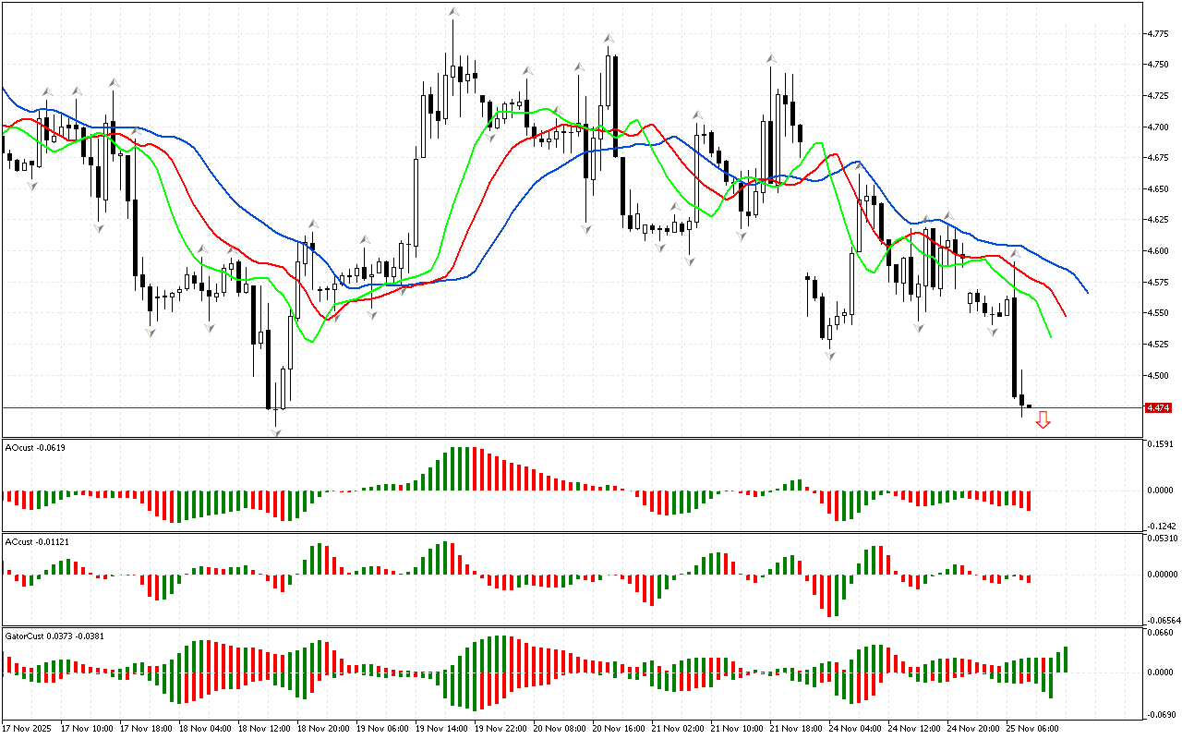Click the up fractal above the latest bearish candle
This screenshot has height=739, width=1182.
click(1014, 252)
